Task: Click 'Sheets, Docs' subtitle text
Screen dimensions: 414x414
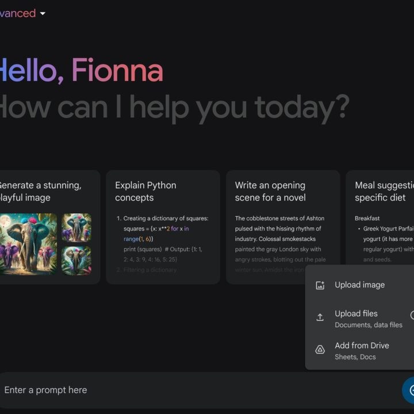Action: [x=355, y=357]
